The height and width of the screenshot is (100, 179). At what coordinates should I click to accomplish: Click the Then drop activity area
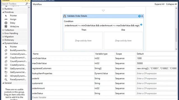point(83,41)
